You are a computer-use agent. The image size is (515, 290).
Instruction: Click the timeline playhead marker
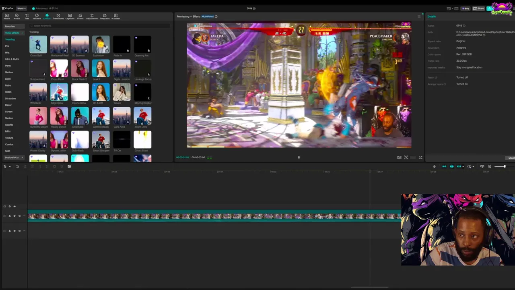(x=370, y=172)
